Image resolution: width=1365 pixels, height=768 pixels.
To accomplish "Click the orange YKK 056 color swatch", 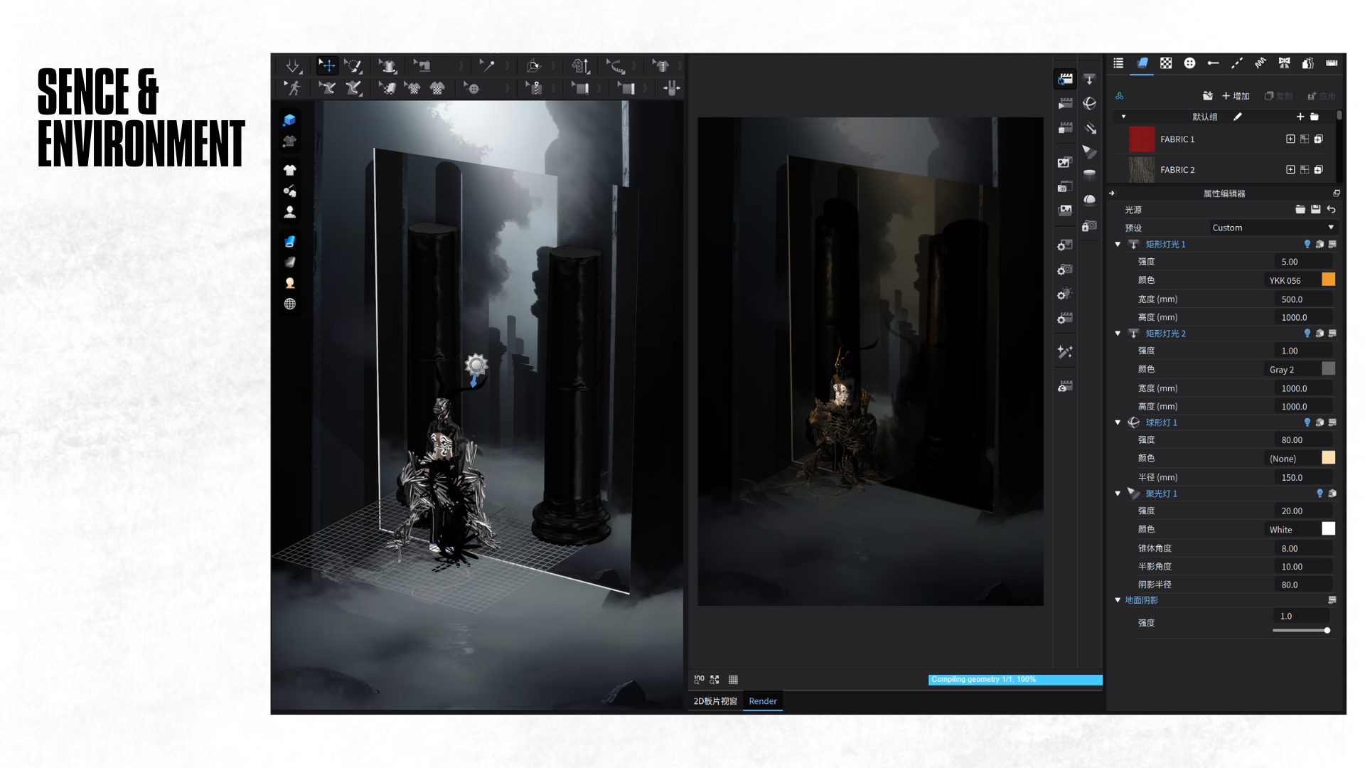I will [x=1328, y=280].
